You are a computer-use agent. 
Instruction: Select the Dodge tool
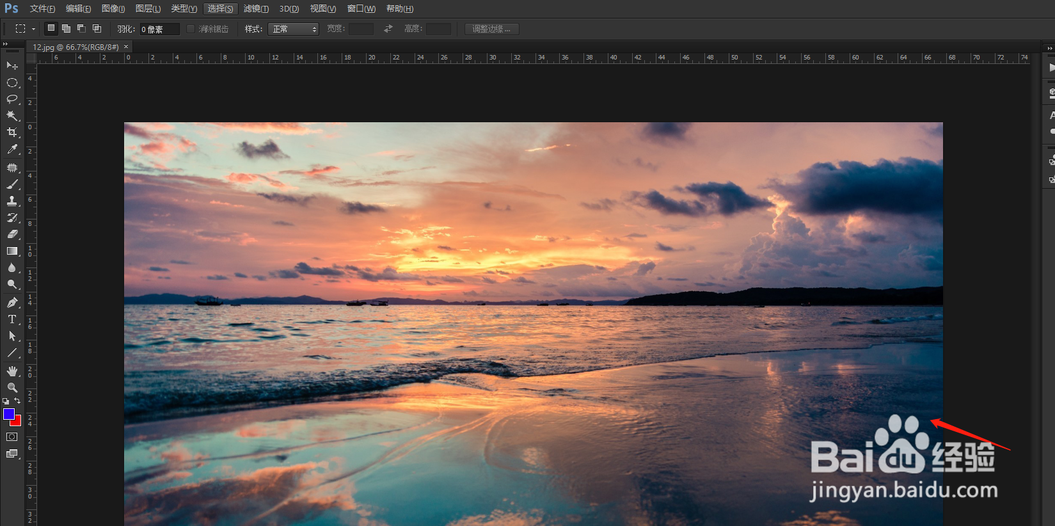coord(12,284)
